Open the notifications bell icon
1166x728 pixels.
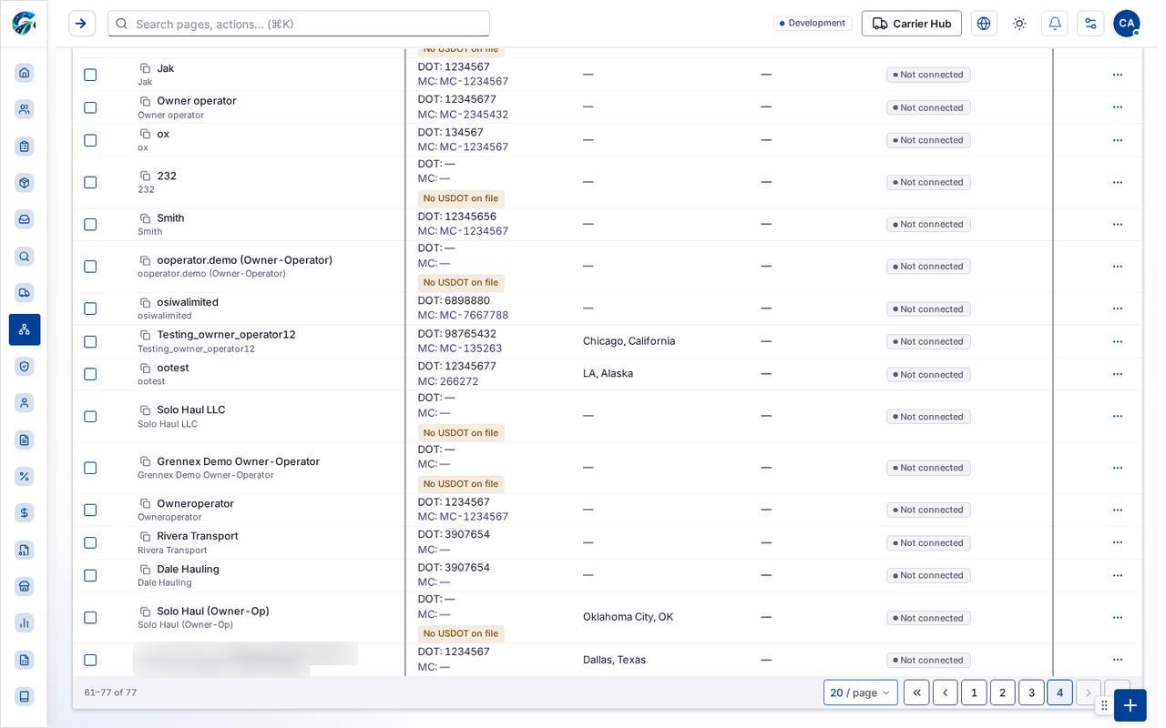click(1055, 24)
